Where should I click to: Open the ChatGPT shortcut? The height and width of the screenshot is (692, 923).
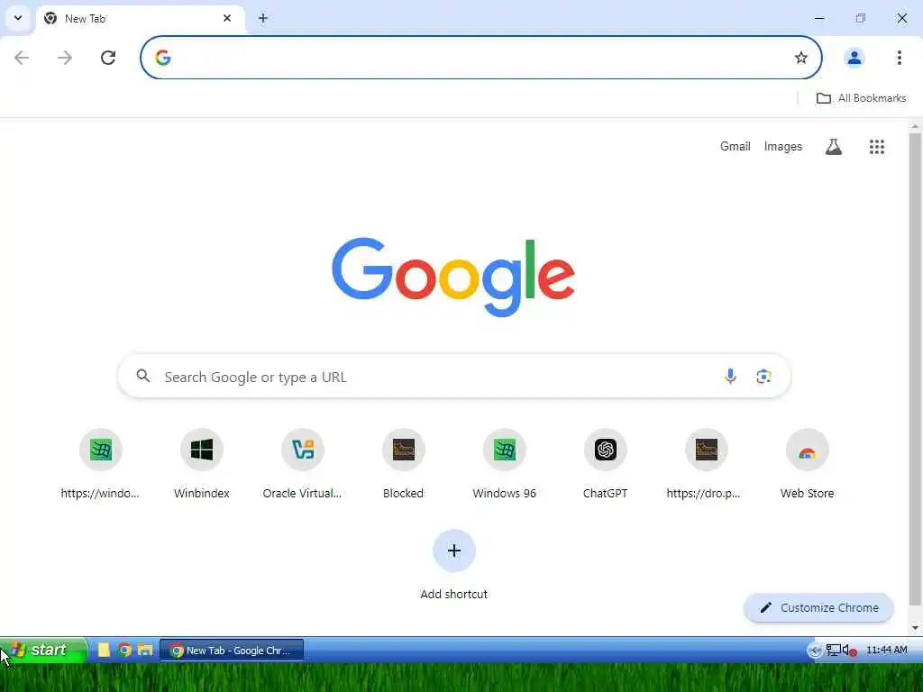tap(606, 464)
